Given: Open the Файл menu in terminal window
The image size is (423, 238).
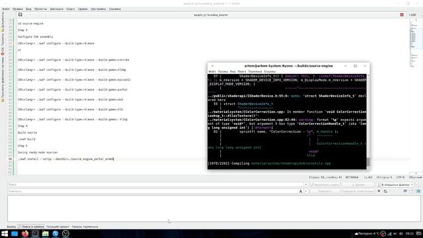Looking at the screenshot, I should 212,71.
